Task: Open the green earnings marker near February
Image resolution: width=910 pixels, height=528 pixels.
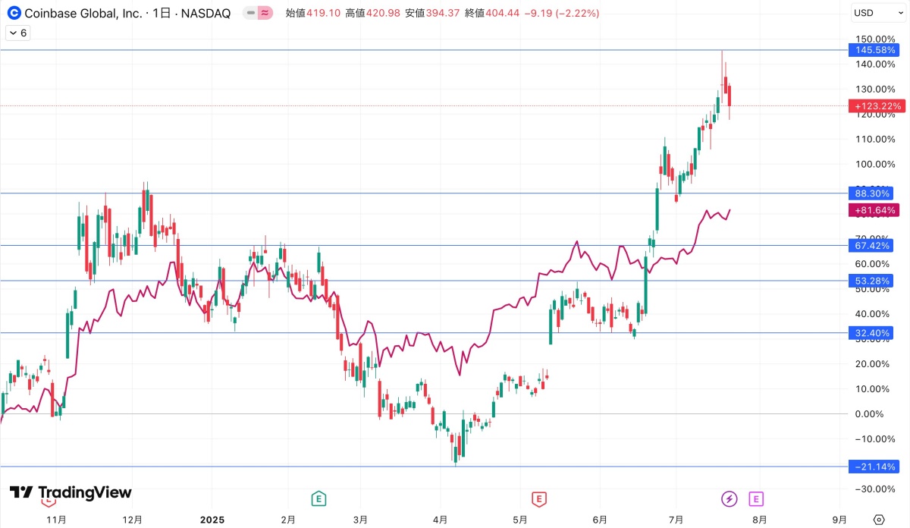Action: coord(319,498)
